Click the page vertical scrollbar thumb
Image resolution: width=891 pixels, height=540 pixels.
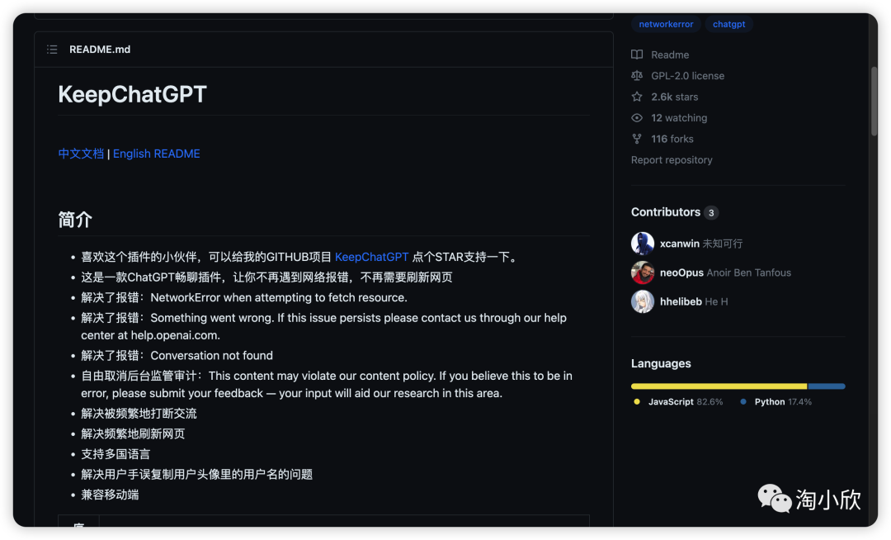point(874,102)
